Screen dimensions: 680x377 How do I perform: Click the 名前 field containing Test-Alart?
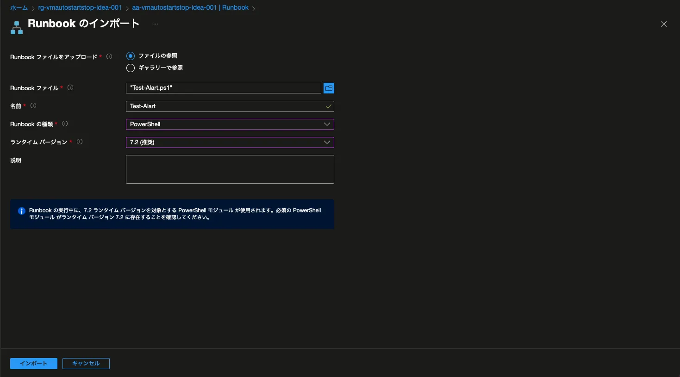pos(230,106)
